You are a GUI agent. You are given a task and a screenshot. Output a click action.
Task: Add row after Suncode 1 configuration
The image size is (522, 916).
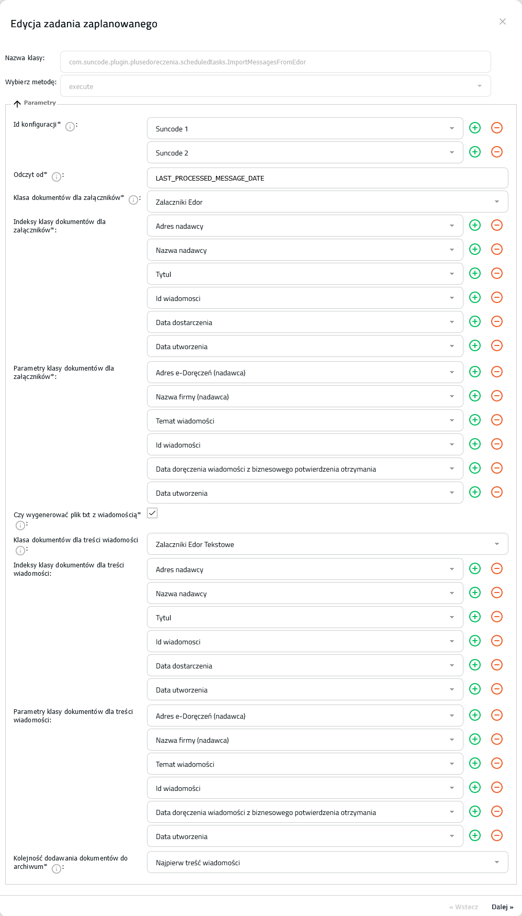tap(475, 128)
